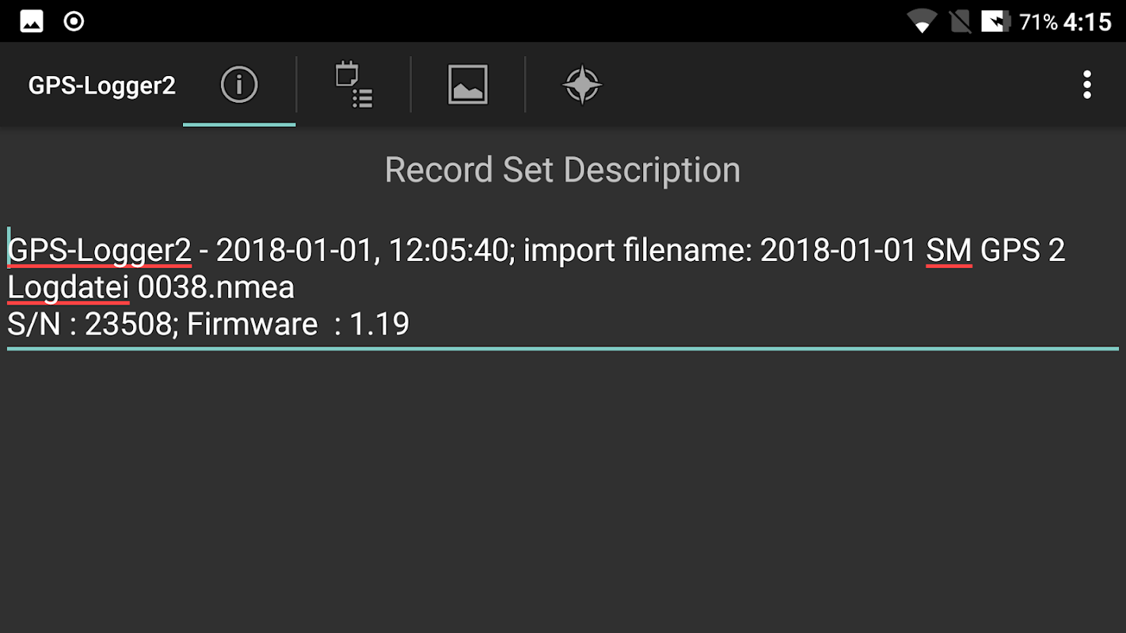Viewport: 1126px width, 633px height.
Task: Tap the circular recording notification icon
Action: click(x=74, y=21)
